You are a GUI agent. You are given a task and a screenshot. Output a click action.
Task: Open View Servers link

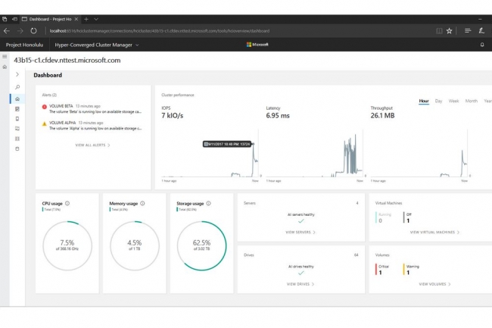click(x=300, y=233)
